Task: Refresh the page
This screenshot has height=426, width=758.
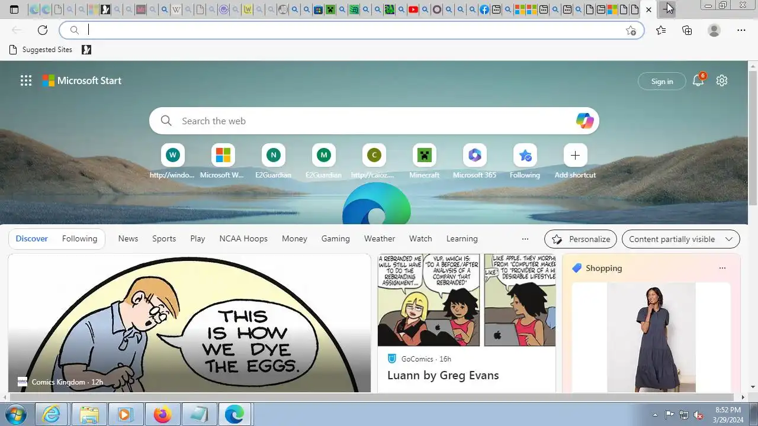Action: tap(43, 30)
